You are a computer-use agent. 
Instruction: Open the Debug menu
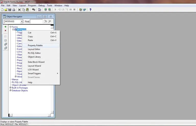41,6
